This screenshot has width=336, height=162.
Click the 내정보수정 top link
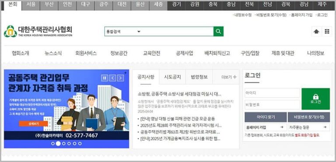pos(242,15)
